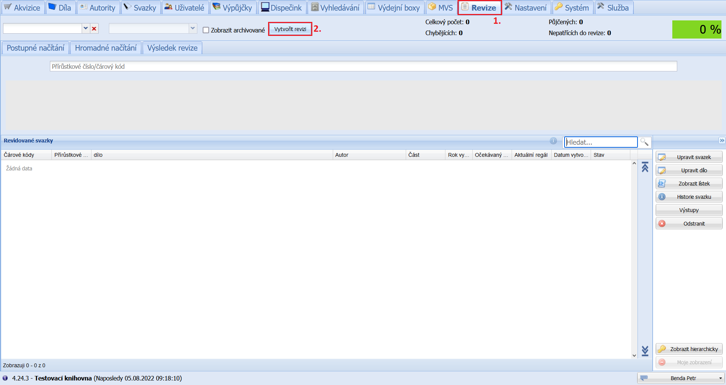Sort by Čárové kódy column
This screenshot has height=385, width=726.
pos(26,155)
